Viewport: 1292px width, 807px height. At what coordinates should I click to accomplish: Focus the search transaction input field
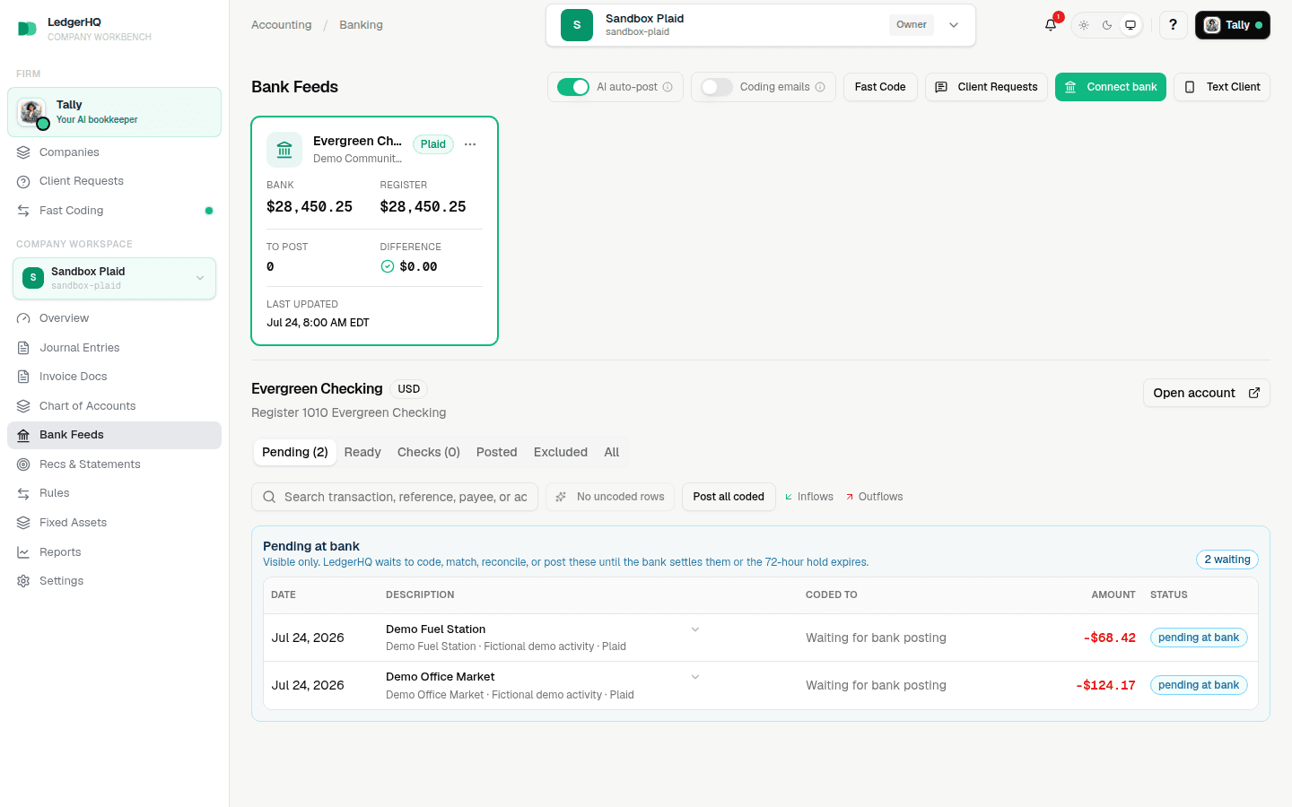pos(395,497)
